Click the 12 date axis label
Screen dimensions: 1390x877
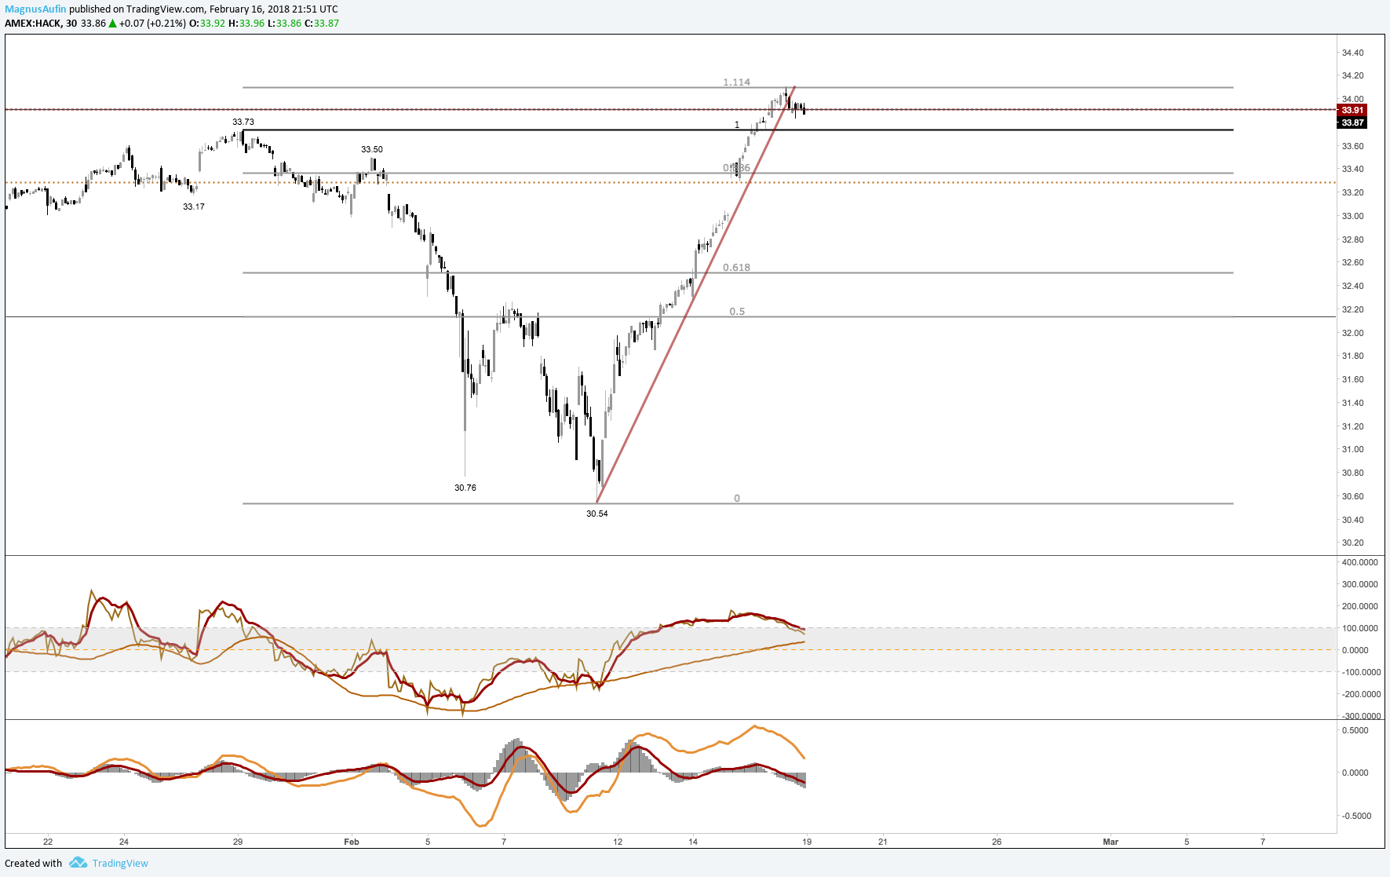(618, 842)
